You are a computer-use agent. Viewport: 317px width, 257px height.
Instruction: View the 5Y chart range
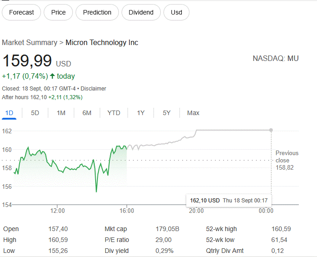click(167, 113)
